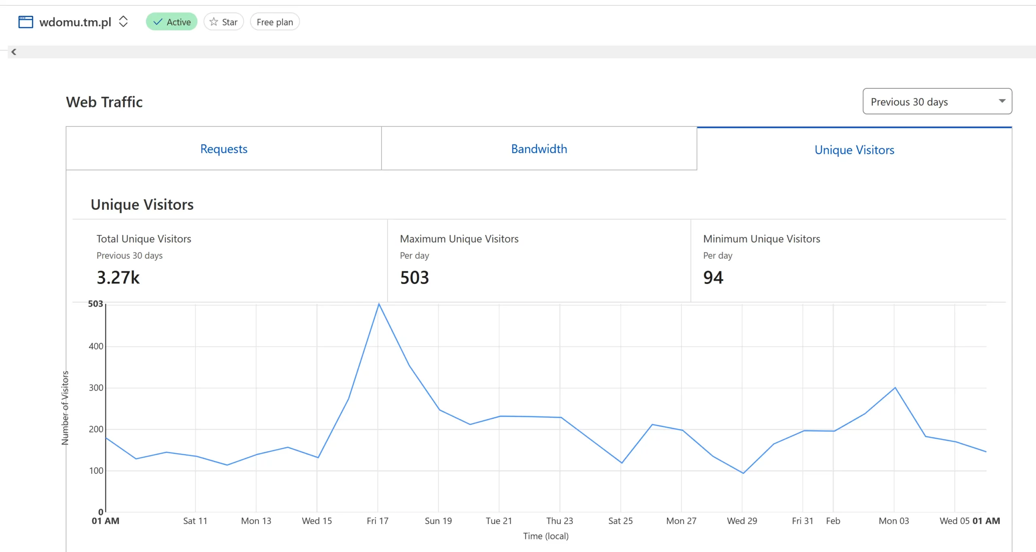Image resolution: width=1036 pixels, height=552 pixels.
Task: Switch to the Bandwidth tab
Action: (539, 149)
